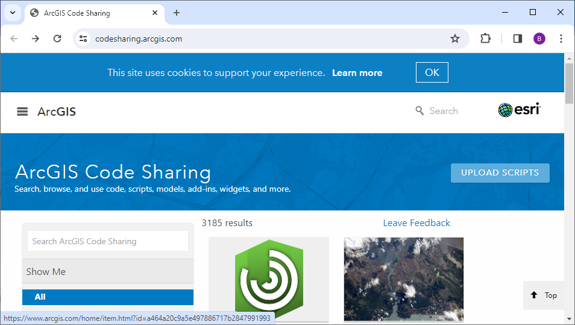Open the tab search dropdown arrow
Image resolution: width=575 pixels, height=325 pixels.
[13, 13]
